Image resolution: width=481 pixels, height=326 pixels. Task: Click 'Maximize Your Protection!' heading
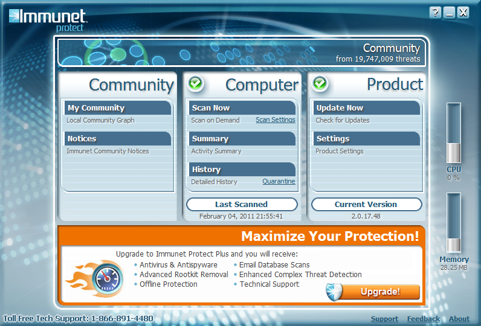(x=330, y=236)
